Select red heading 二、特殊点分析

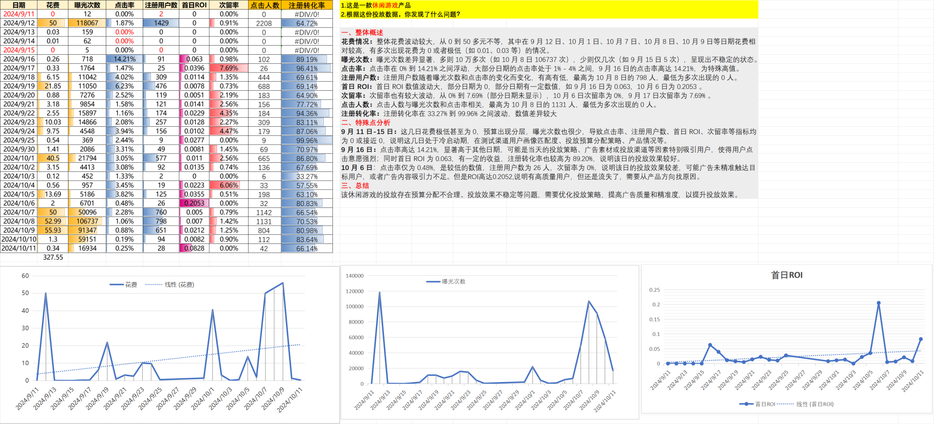(x=366, y=123)
